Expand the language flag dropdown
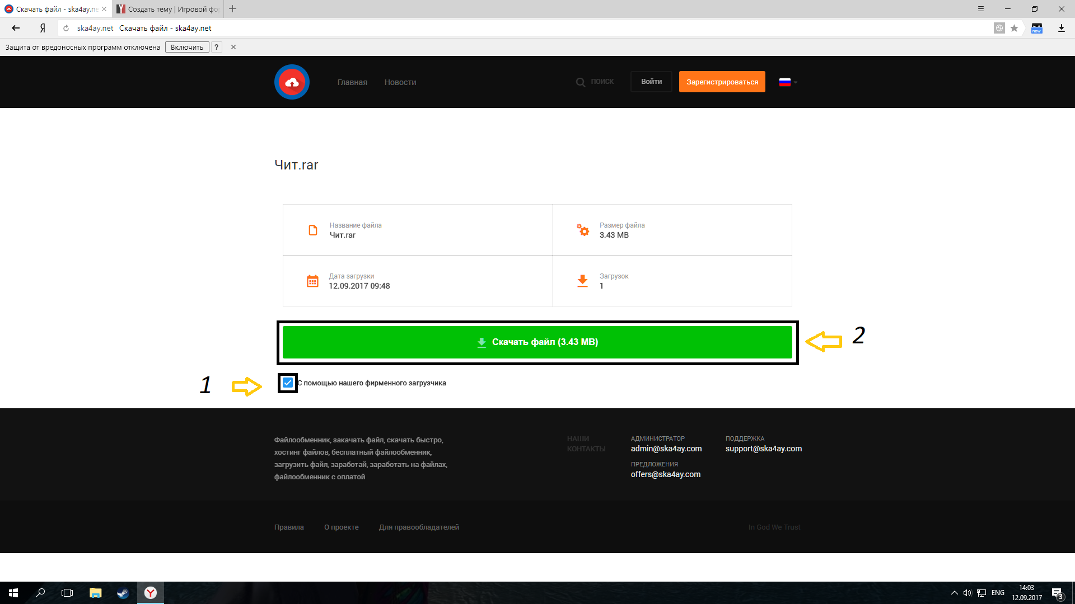The width and height of the screenshot is (1075, 604). [x=788, y=82]
